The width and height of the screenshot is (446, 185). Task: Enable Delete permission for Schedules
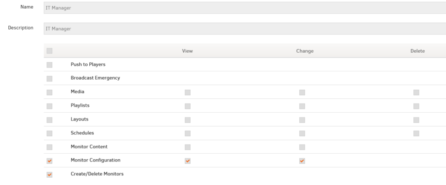click(x=416, y=133)
